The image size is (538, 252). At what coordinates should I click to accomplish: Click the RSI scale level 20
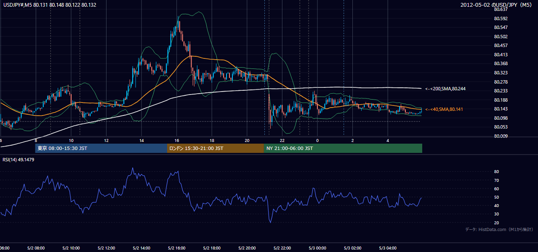click(x=496, y=223)
